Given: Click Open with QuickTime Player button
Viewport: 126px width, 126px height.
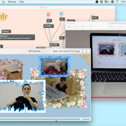Looking at the screenshot, I should point(66,51).
